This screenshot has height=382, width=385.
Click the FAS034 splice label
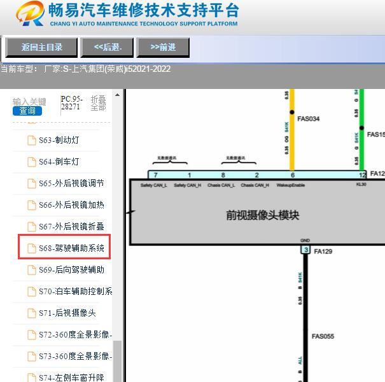tap(309, 119)
